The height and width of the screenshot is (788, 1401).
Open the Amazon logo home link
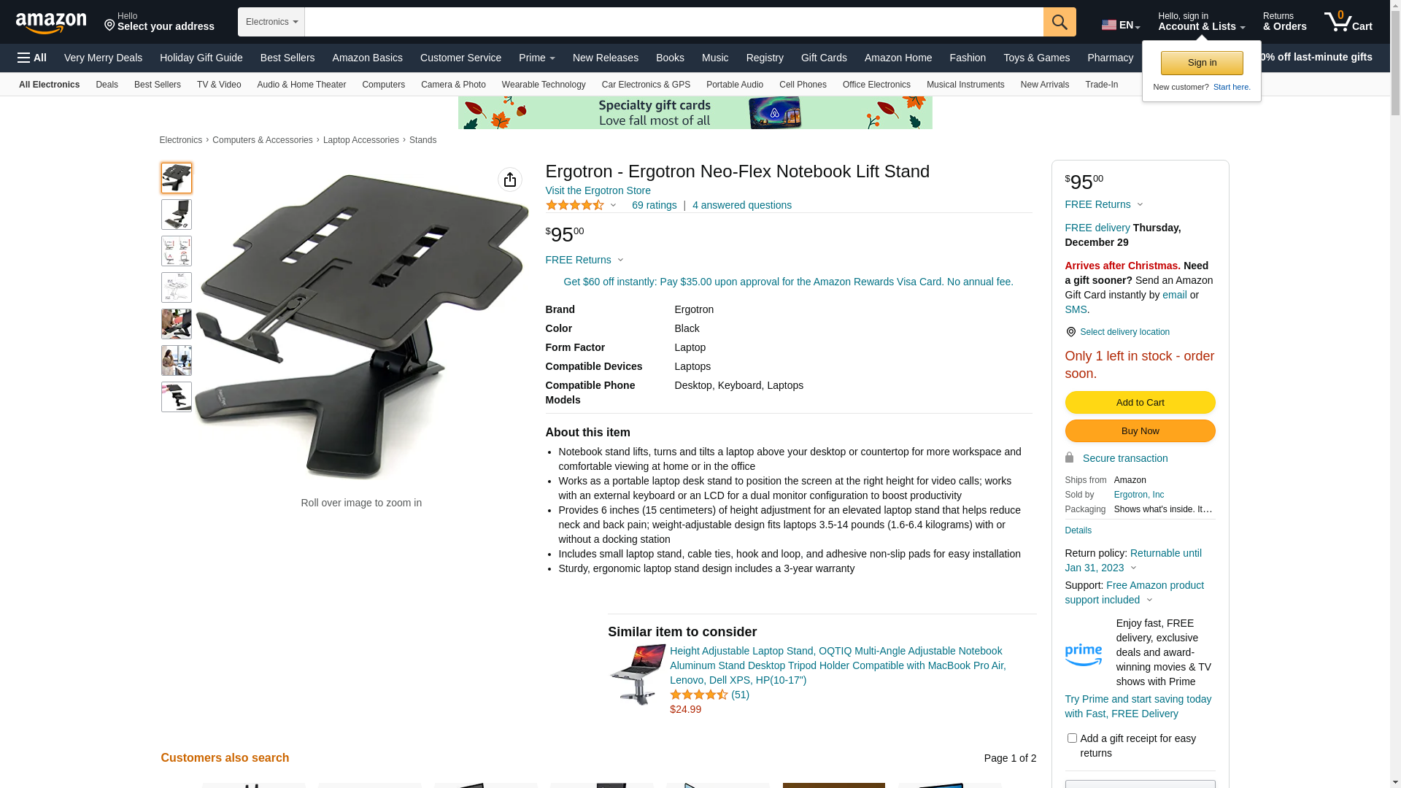51,23
